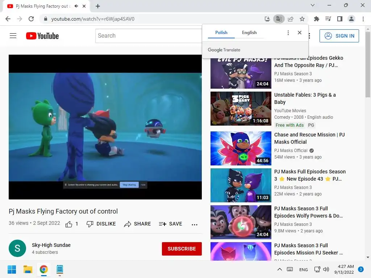This screenshot has height=278, width=371.
Task: Open the Chrome profile avatar
Action: [351, 19]
